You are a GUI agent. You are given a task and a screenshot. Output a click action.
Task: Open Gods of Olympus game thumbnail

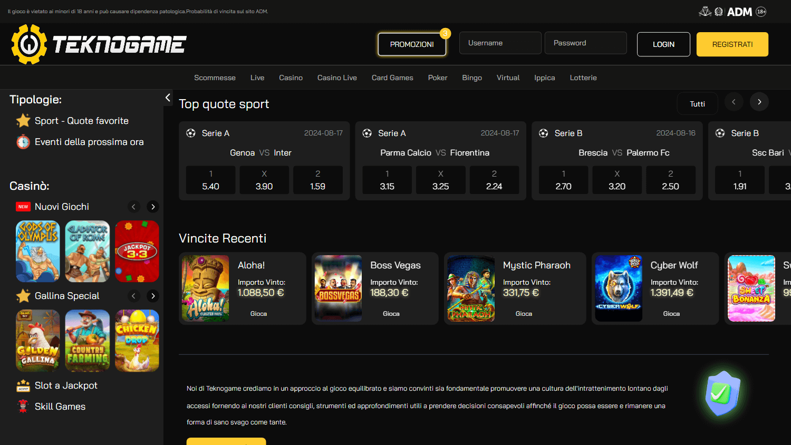[x=38, y=251]
